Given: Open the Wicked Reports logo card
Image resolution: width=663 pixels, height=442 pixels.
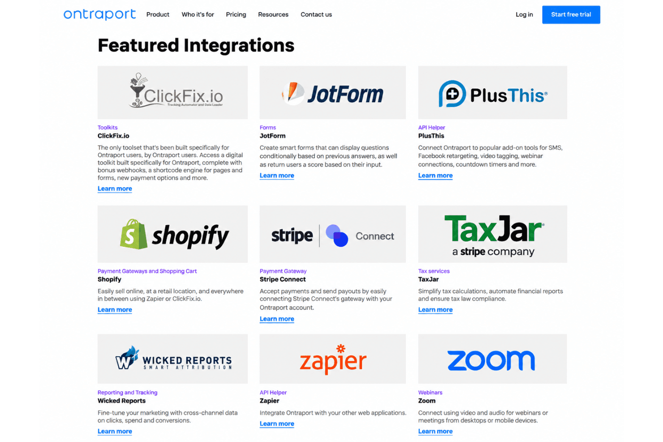Looking at the screenshot, I should coord(172,359).
